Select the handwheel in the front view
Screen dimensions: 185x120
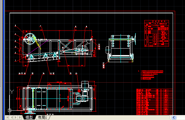coord(30,39)
